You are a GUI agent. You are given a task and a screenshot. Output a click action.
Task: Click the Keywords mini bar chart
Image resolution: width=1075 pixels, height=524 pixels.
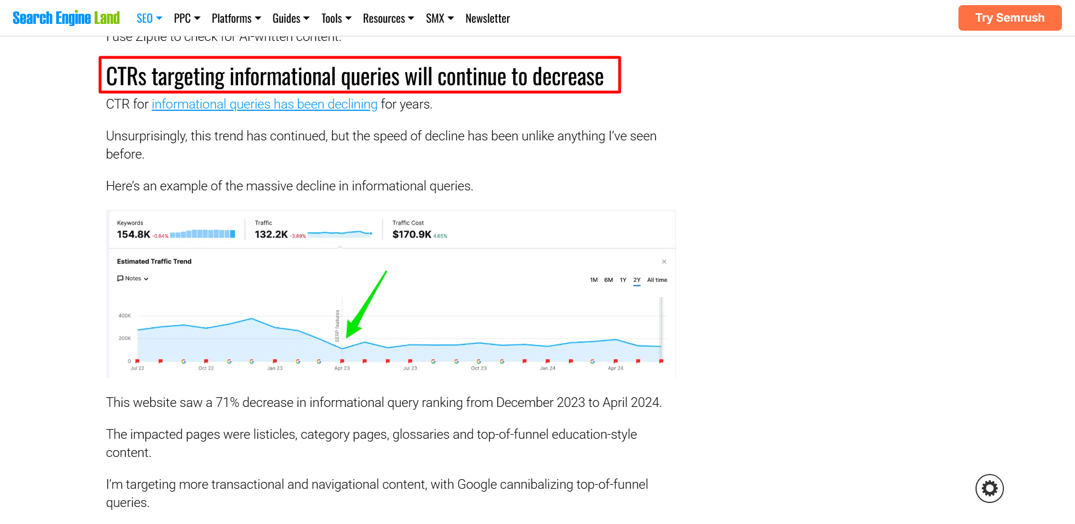point(202,234)
